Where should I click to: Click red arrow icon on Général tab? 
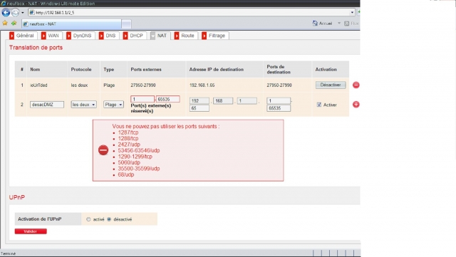tap(11, 36)
